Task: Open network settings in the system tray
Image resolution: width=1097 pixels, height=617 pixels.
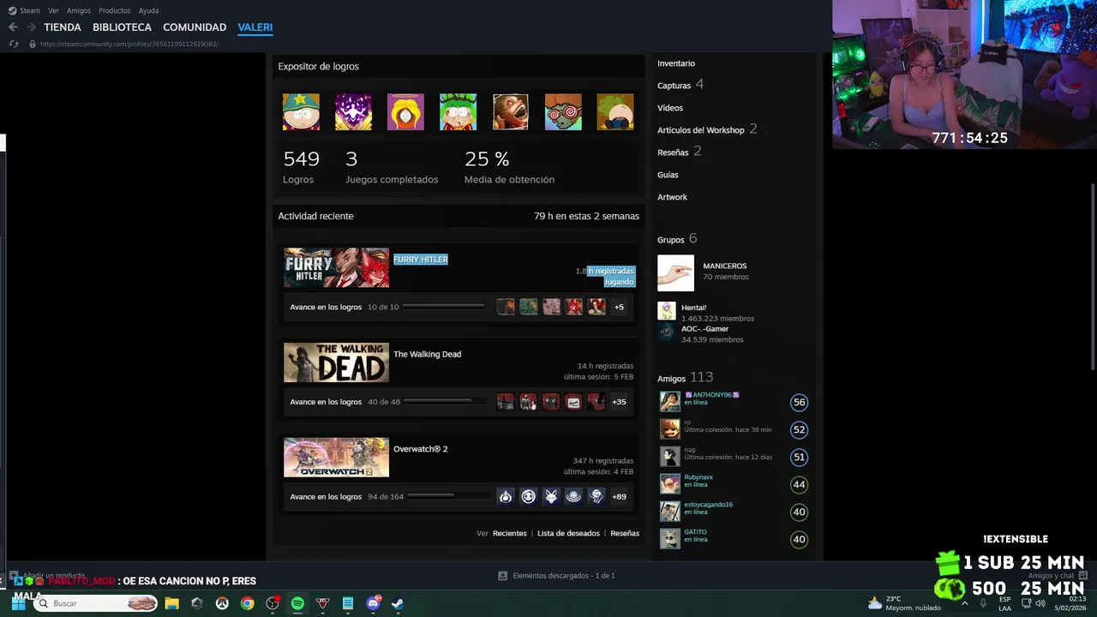Action: (1027, 603)
